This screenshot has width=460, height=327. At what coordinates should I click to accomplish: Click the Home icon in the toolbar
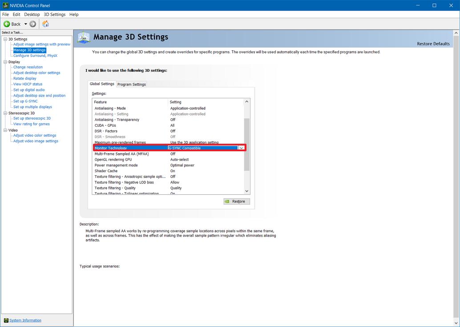pyautogui.click(x=45, y=24)
